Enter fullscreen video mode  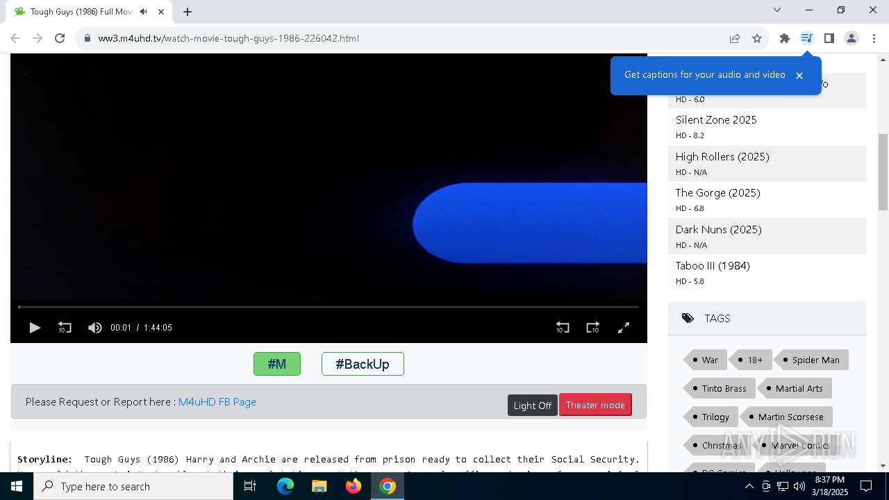624,328
